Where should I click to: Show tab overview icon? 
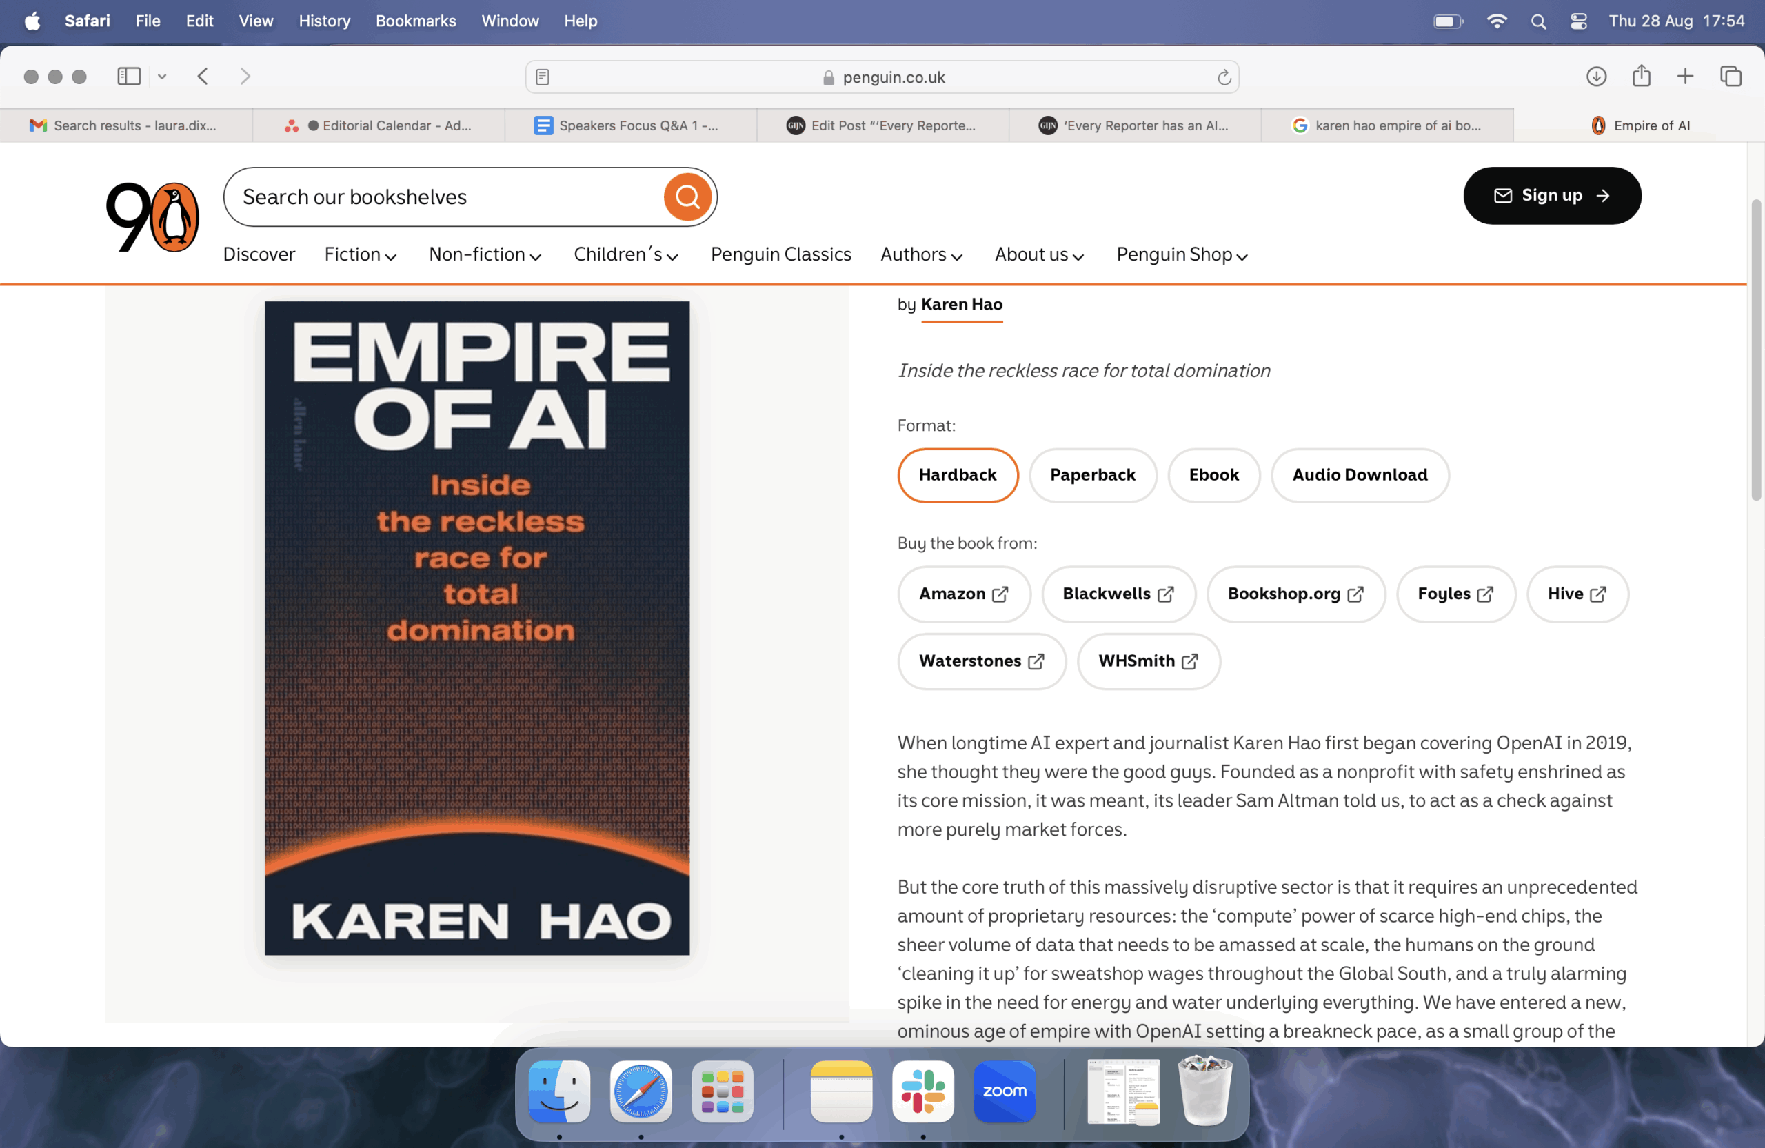coord(1731,77)
